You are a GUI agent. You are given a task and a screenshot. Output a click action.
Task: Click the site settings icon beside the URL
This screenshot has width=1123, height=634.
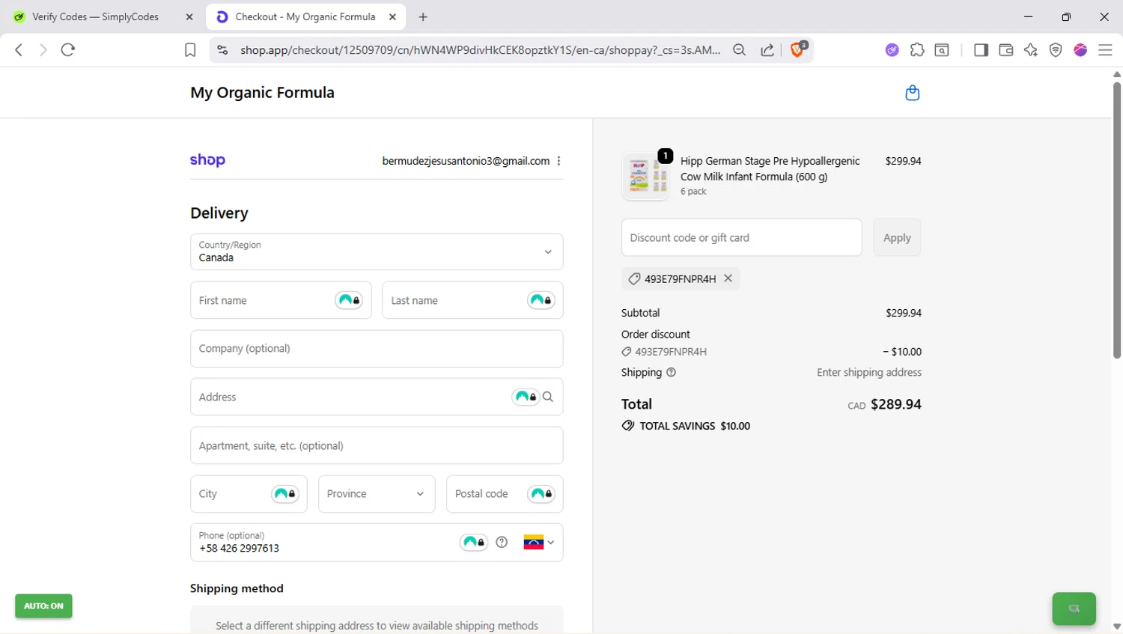[x=222, y=50]
